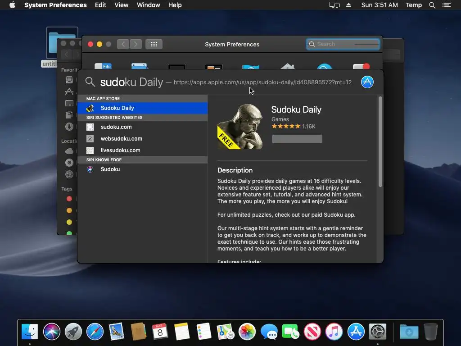This screenshot has width=461, height=346.
Task: Show all preferences grid button
Action: 154,44
